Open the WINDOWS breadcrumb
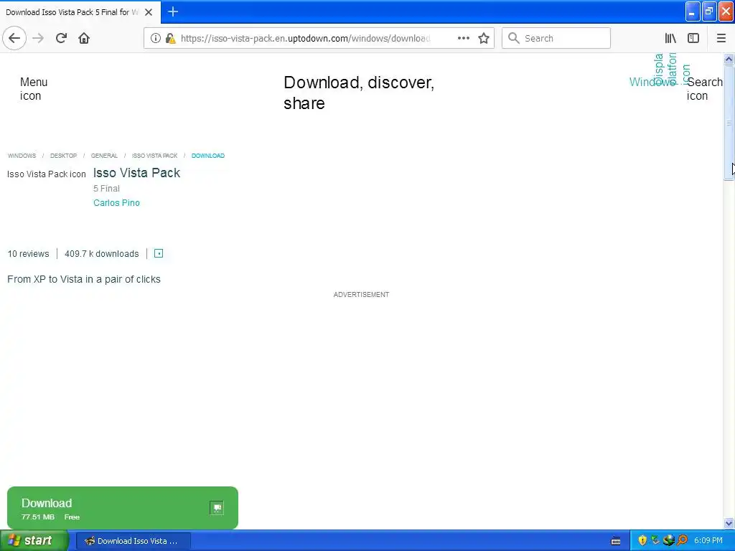 click(22, 156)
